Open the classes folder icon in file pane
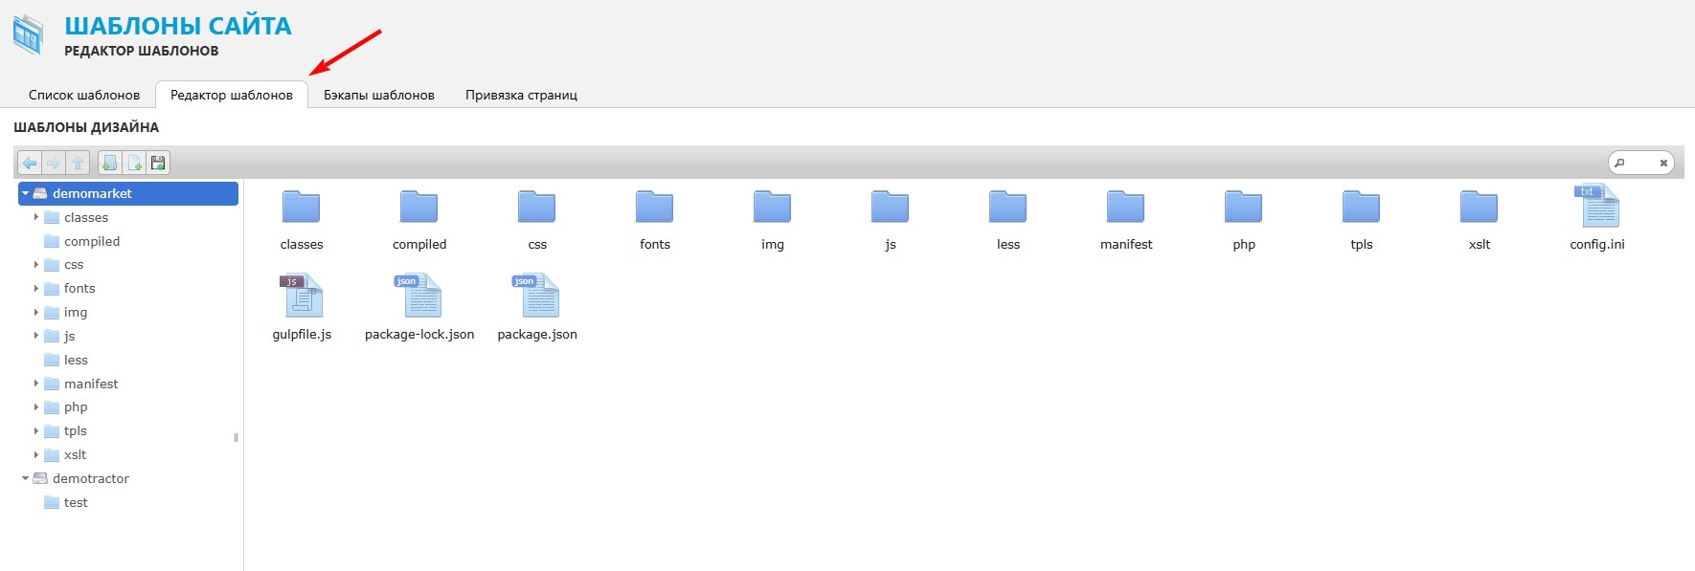1695x571 pixels. pos(301,207)
